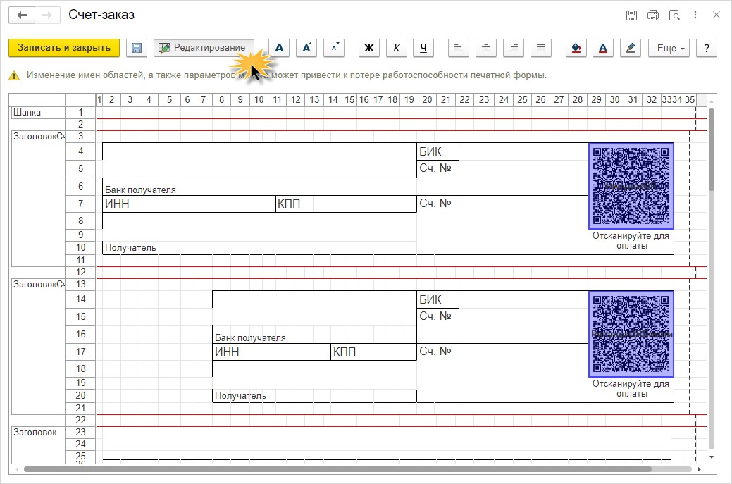Open the three-dot options menu
732x484 pixels.
[695, 15]
